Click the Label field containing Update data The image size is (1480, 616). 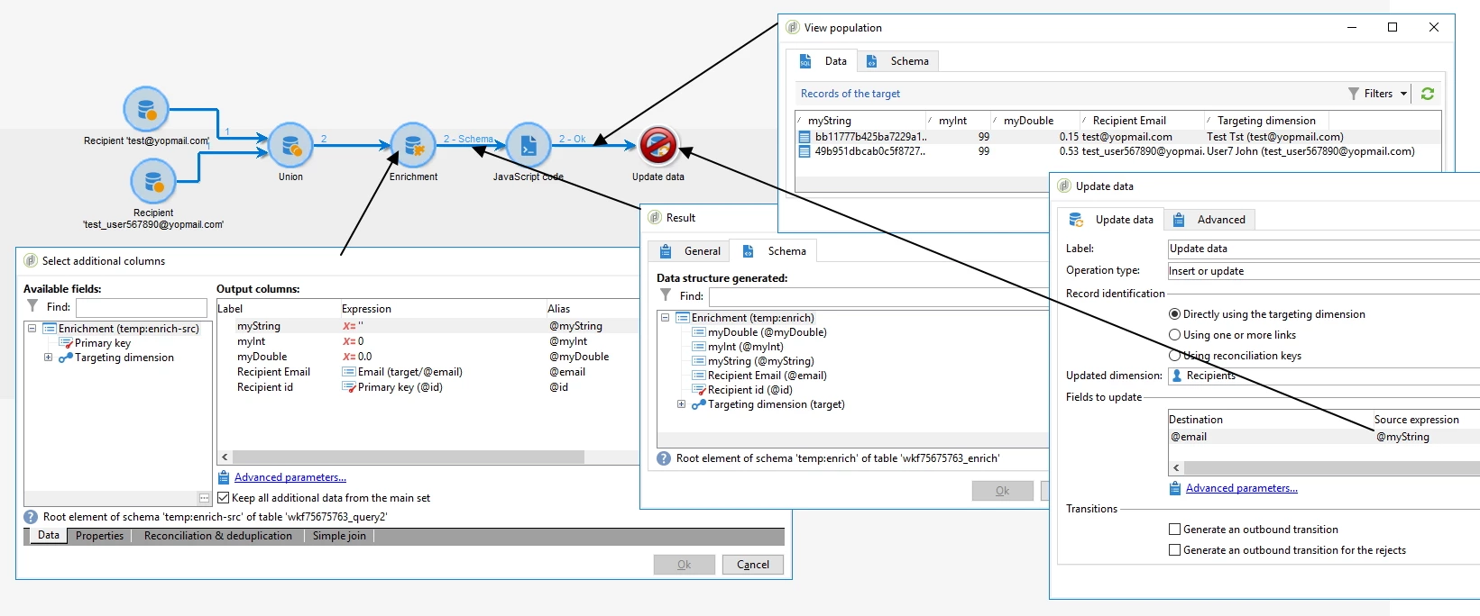[x=1323, y=249]
